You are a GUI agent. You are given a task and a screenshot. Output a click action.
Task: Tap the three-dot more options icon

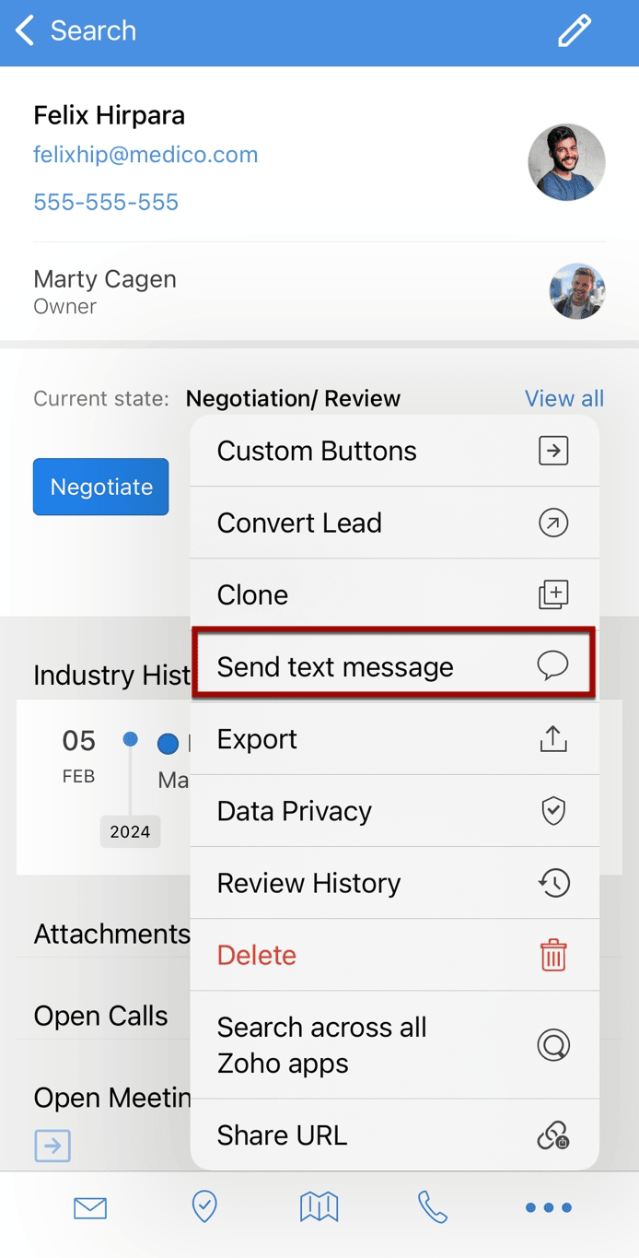(x=549, y=1207)
